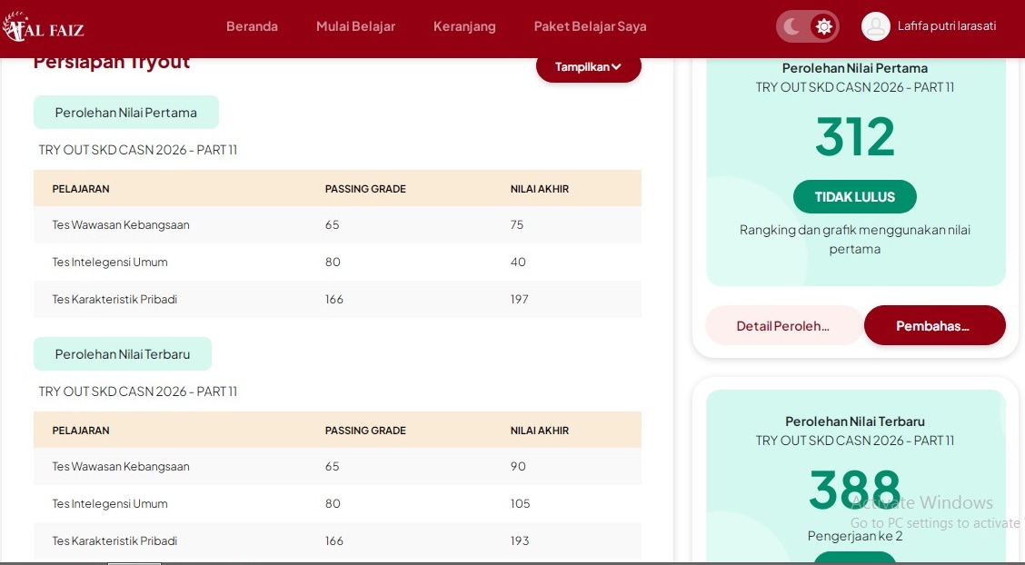Select Tes Karakteristik Pribadi row scoring 197
The image size is (1025, 565).
click(x=337, y=299)
